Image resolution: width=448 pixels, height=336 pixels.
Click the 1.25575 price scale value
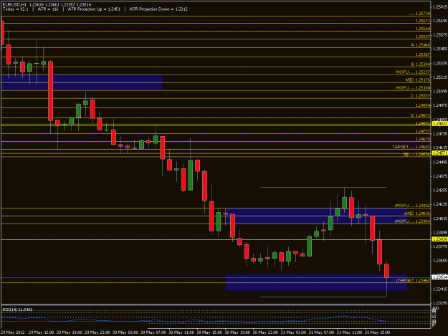coord(440,35)
